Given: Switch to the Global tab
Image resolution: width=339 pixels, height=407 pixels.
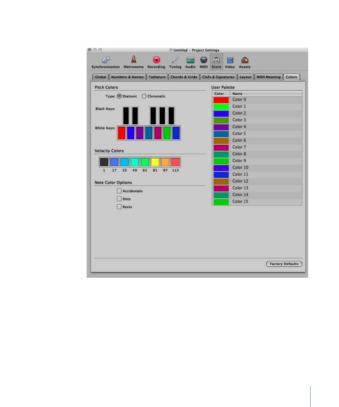Looking at the screenshot, I should 101,77.
